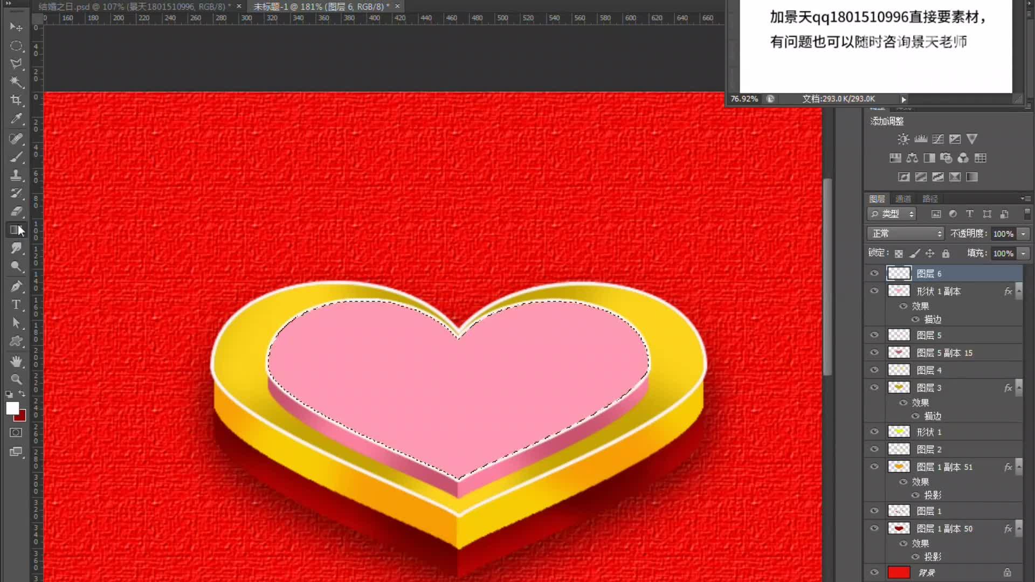
Task: Select the Hand tool
Action: tap(16, 361)
